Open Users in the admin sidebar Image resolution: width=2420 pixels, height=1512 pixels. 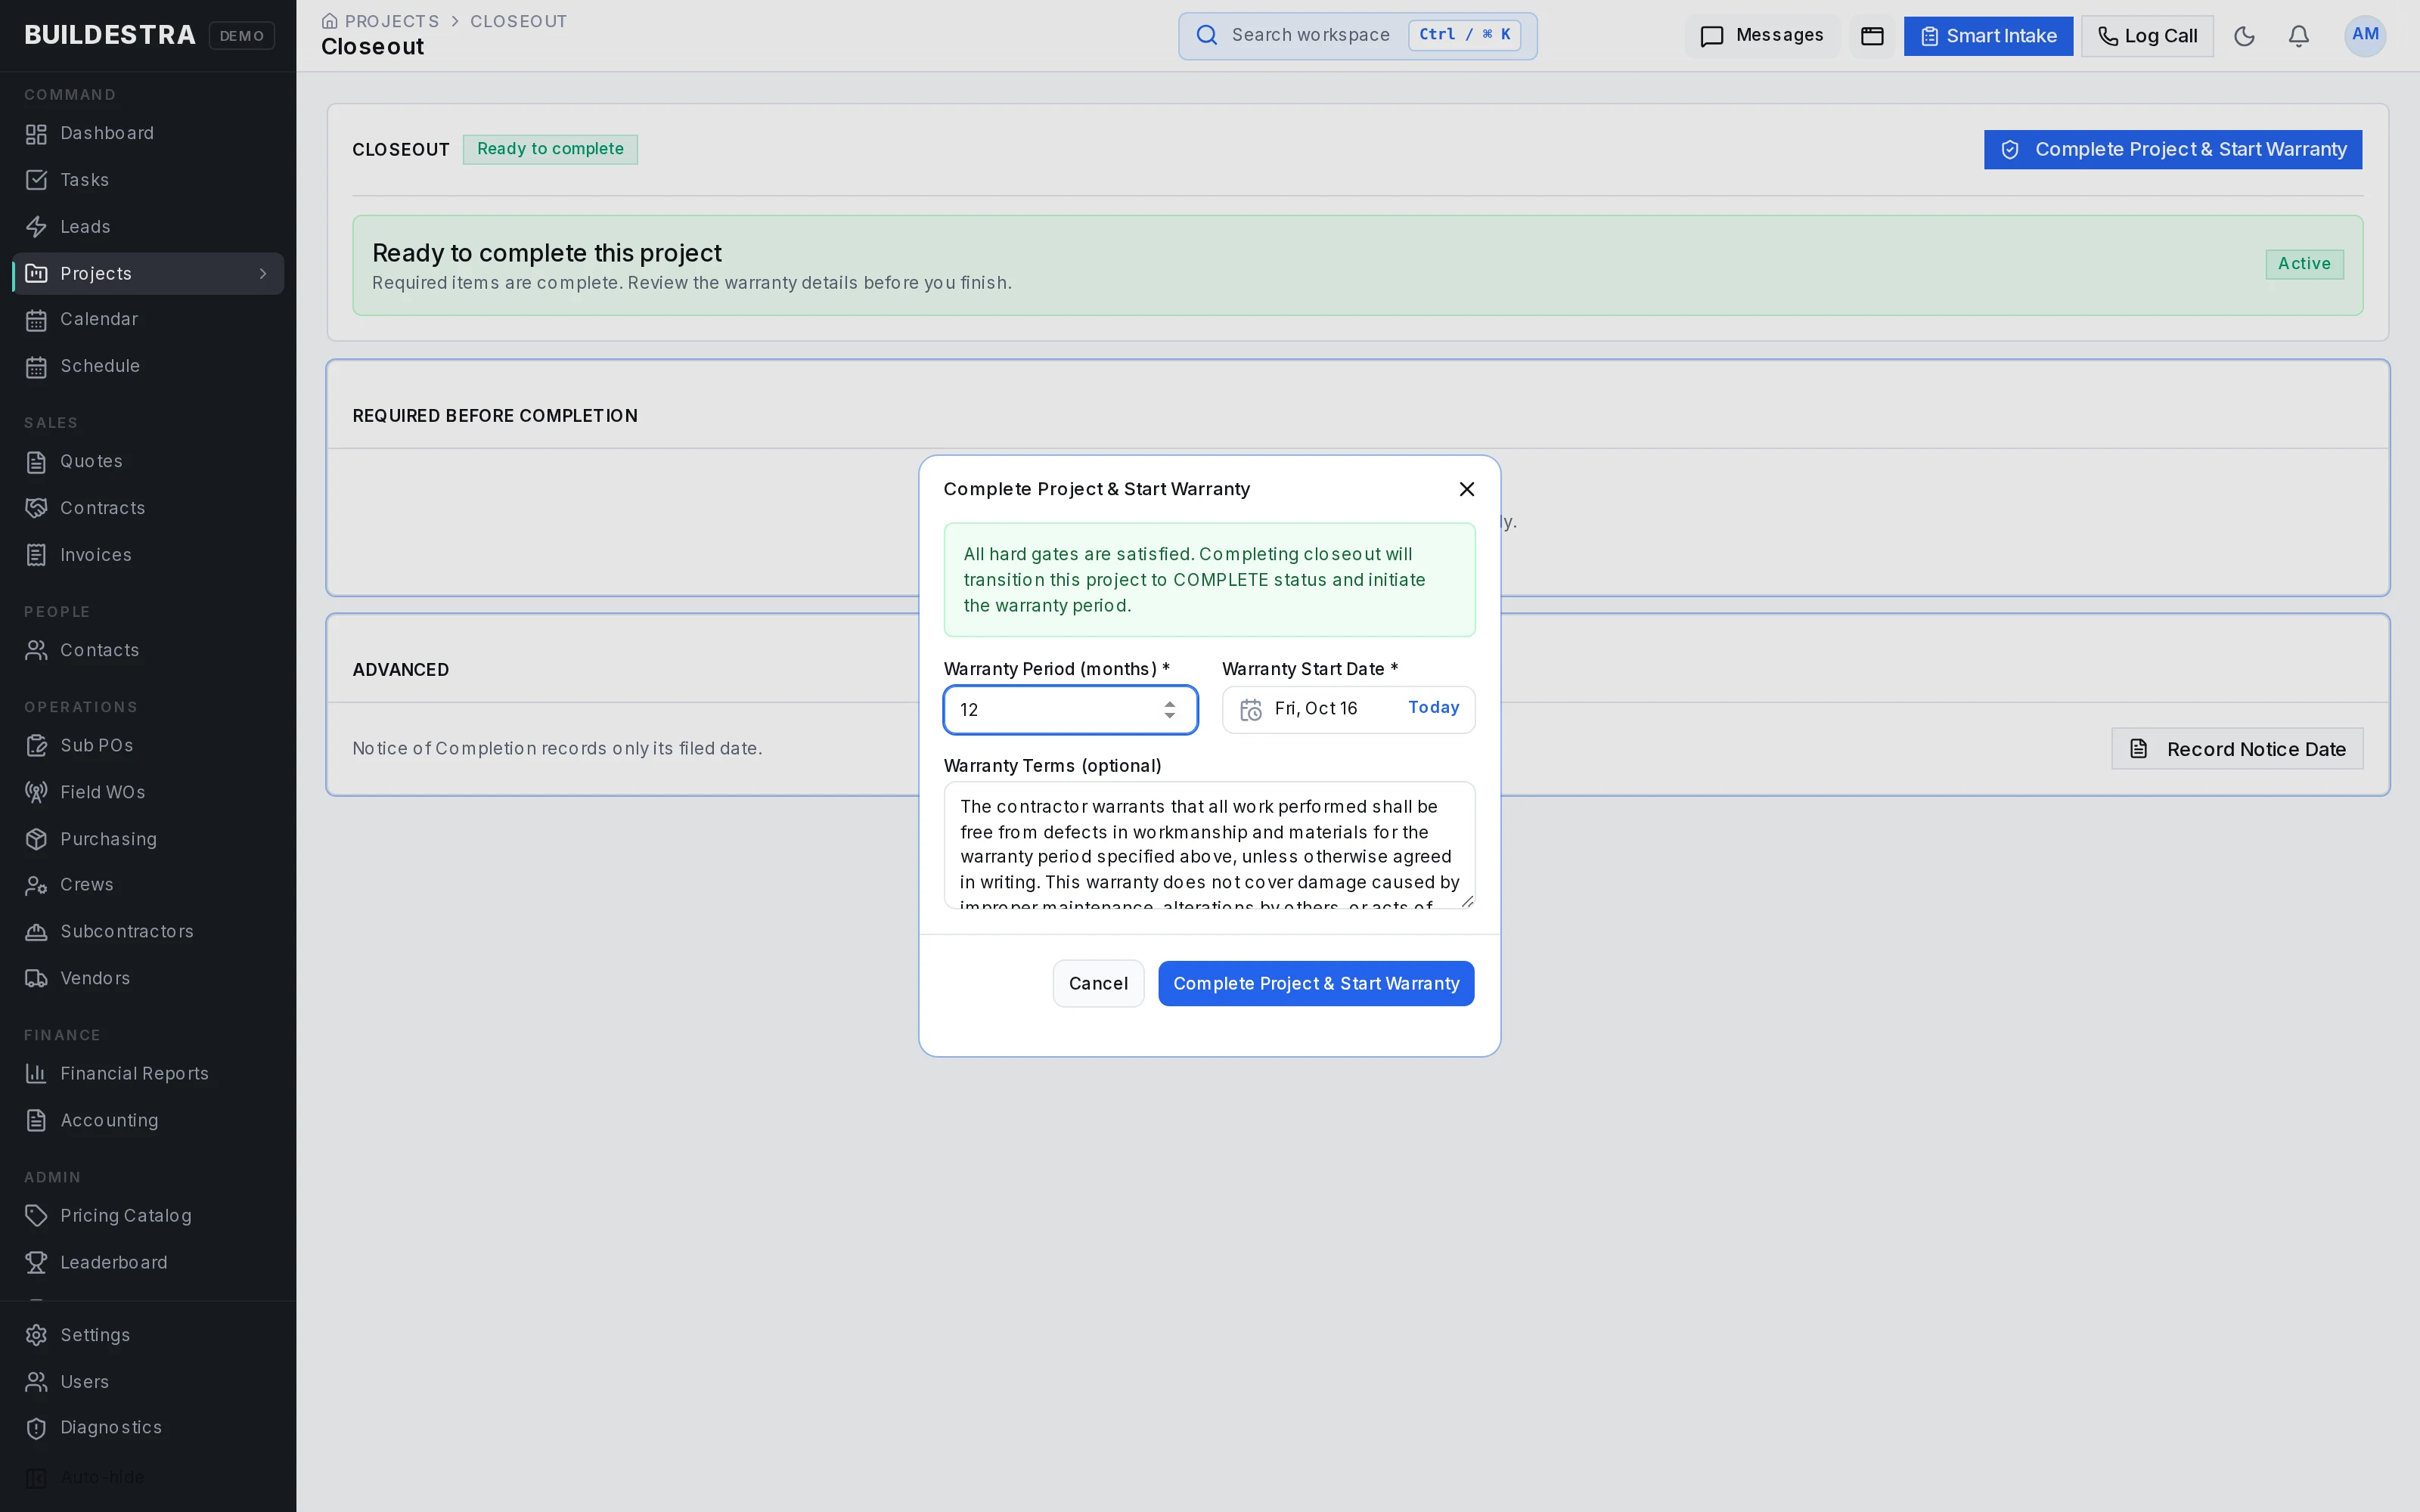click(148, 1382)
